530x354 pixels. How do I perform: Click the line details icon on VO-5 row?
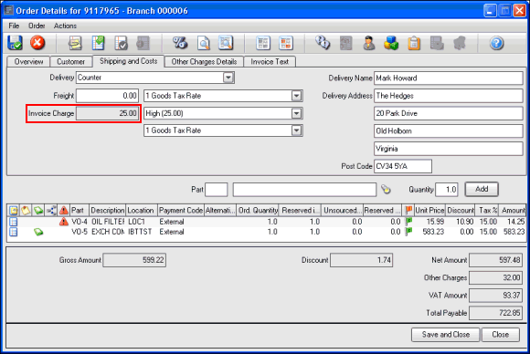[13, 232]
